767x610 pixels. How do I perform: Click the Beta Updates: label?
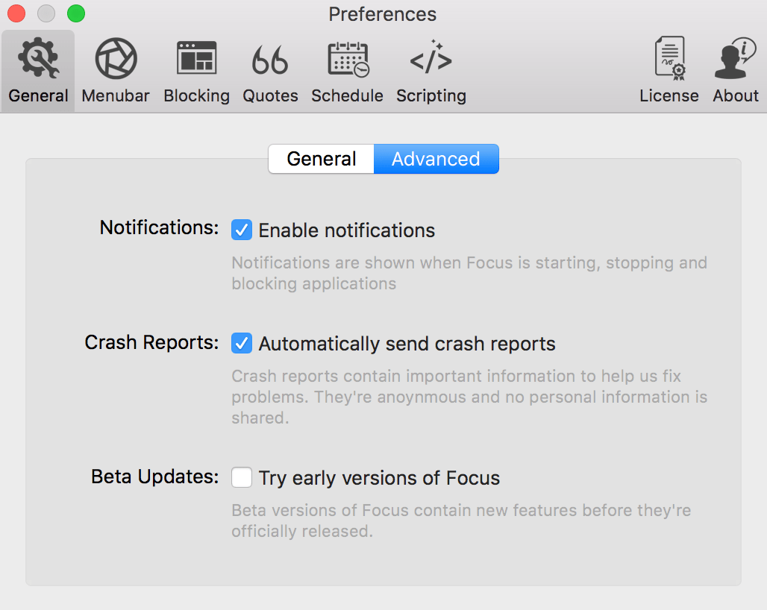pyautogui.click(x=154, y=477)
